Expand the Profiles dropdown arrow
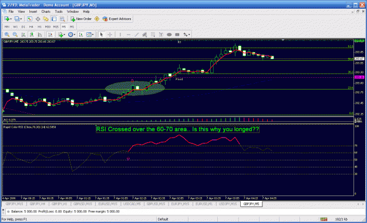The image size is (367, 223). (21, 19)
